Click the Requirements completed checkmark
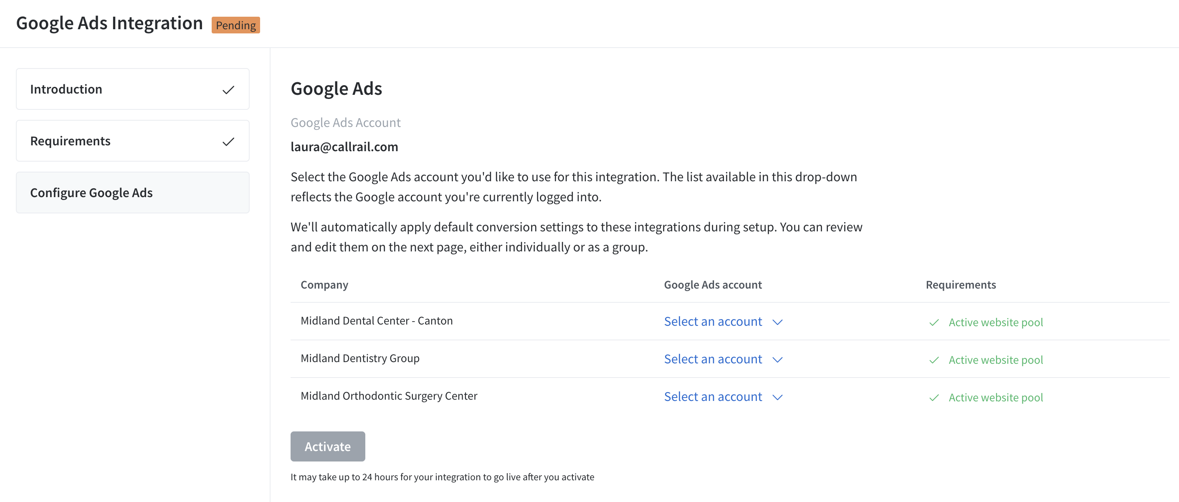 tap(228, 142)
